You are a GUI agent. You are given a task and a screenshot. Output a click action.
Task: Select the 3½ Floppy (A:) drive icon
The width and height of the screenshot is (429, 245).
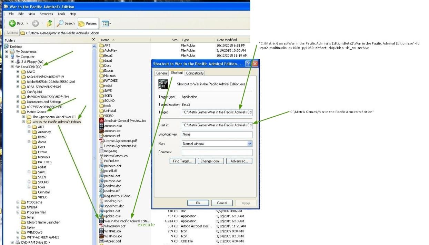click(18, 61)
